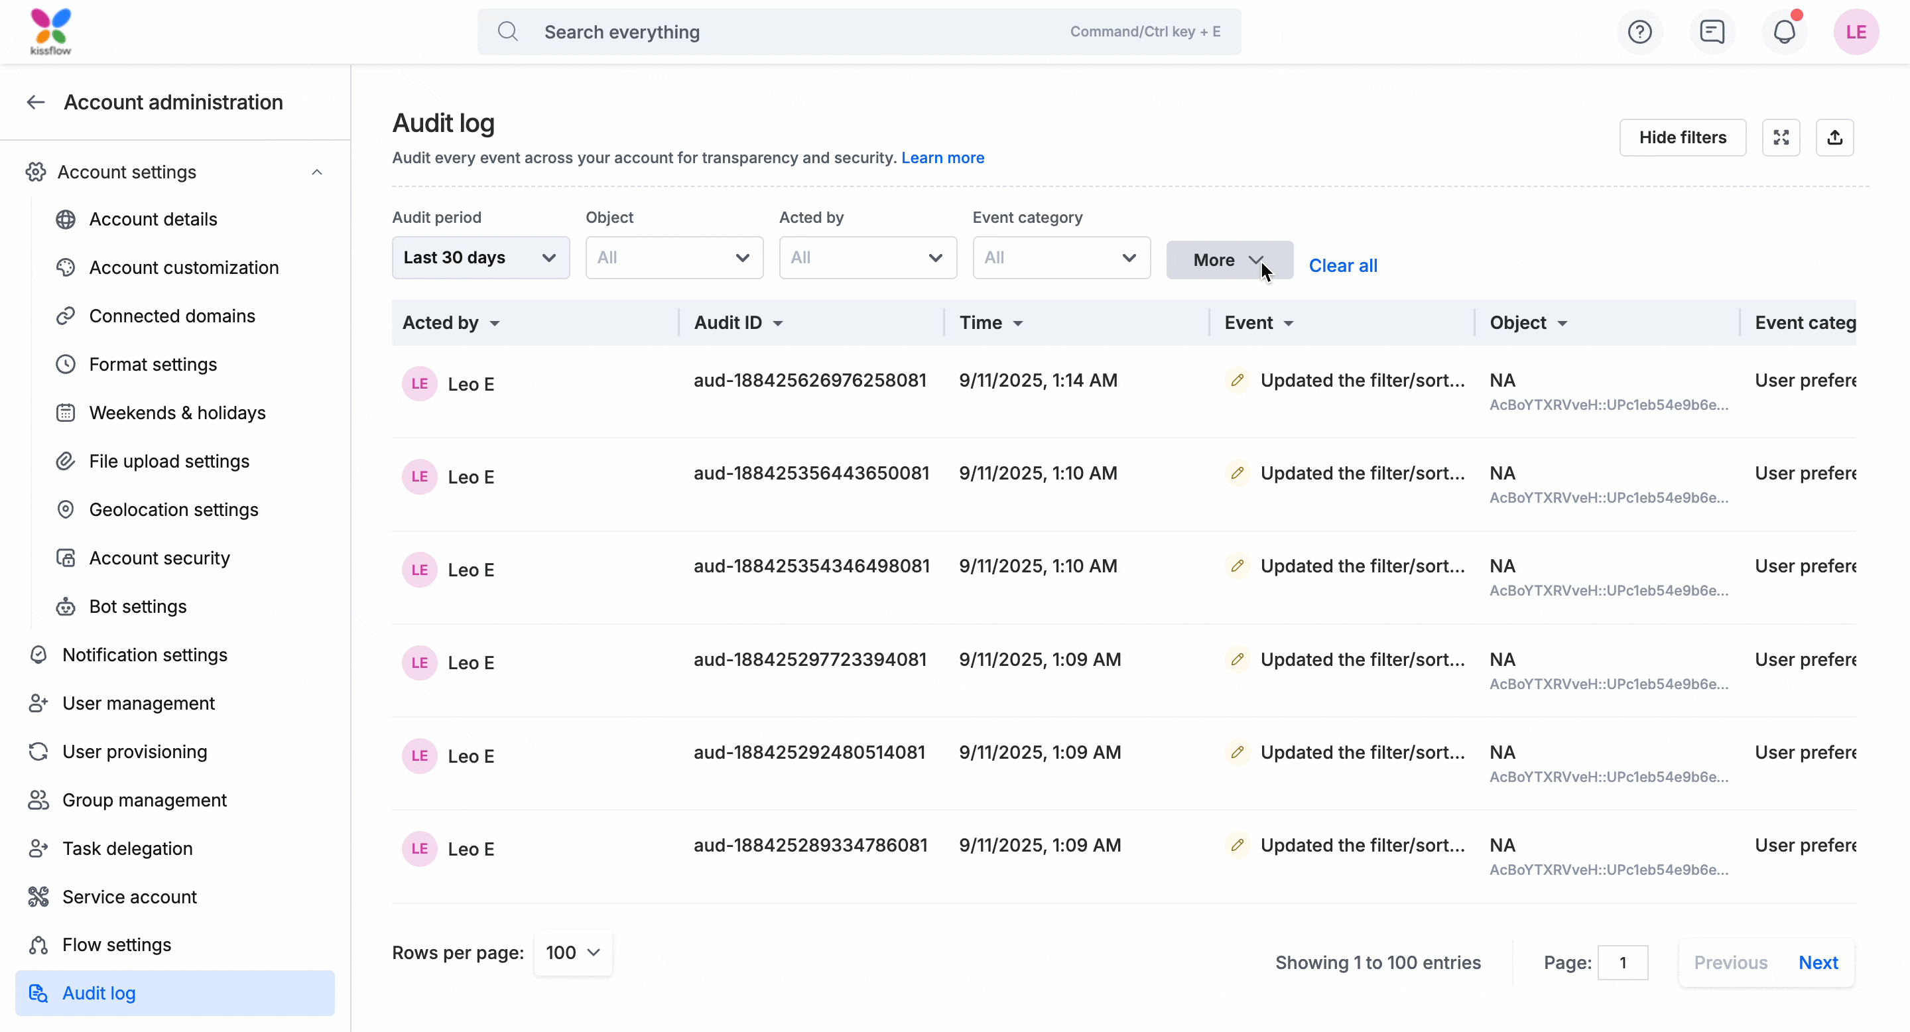1910x1032 pixels.
Task: Open the Audit period dropdown
Action: [480, 257]
